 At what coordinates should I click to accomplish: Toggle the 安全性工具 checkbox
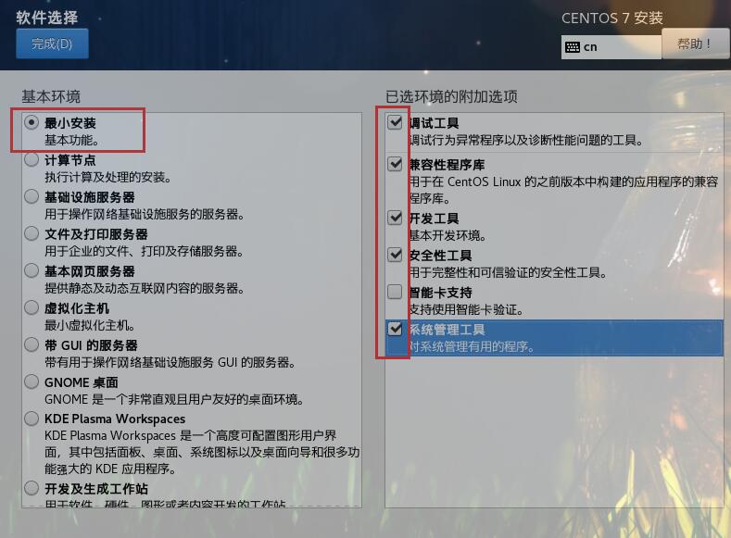coord(395,255)
